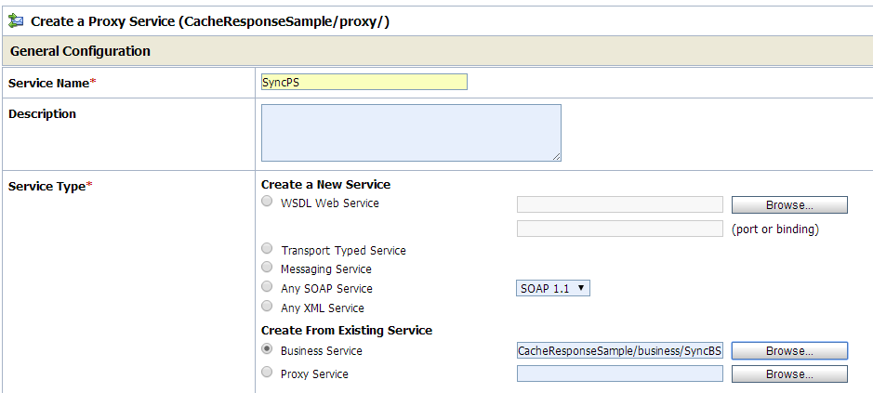
Task: Open the SOAP 1.1 version dropdown
Action: point(553,288)
